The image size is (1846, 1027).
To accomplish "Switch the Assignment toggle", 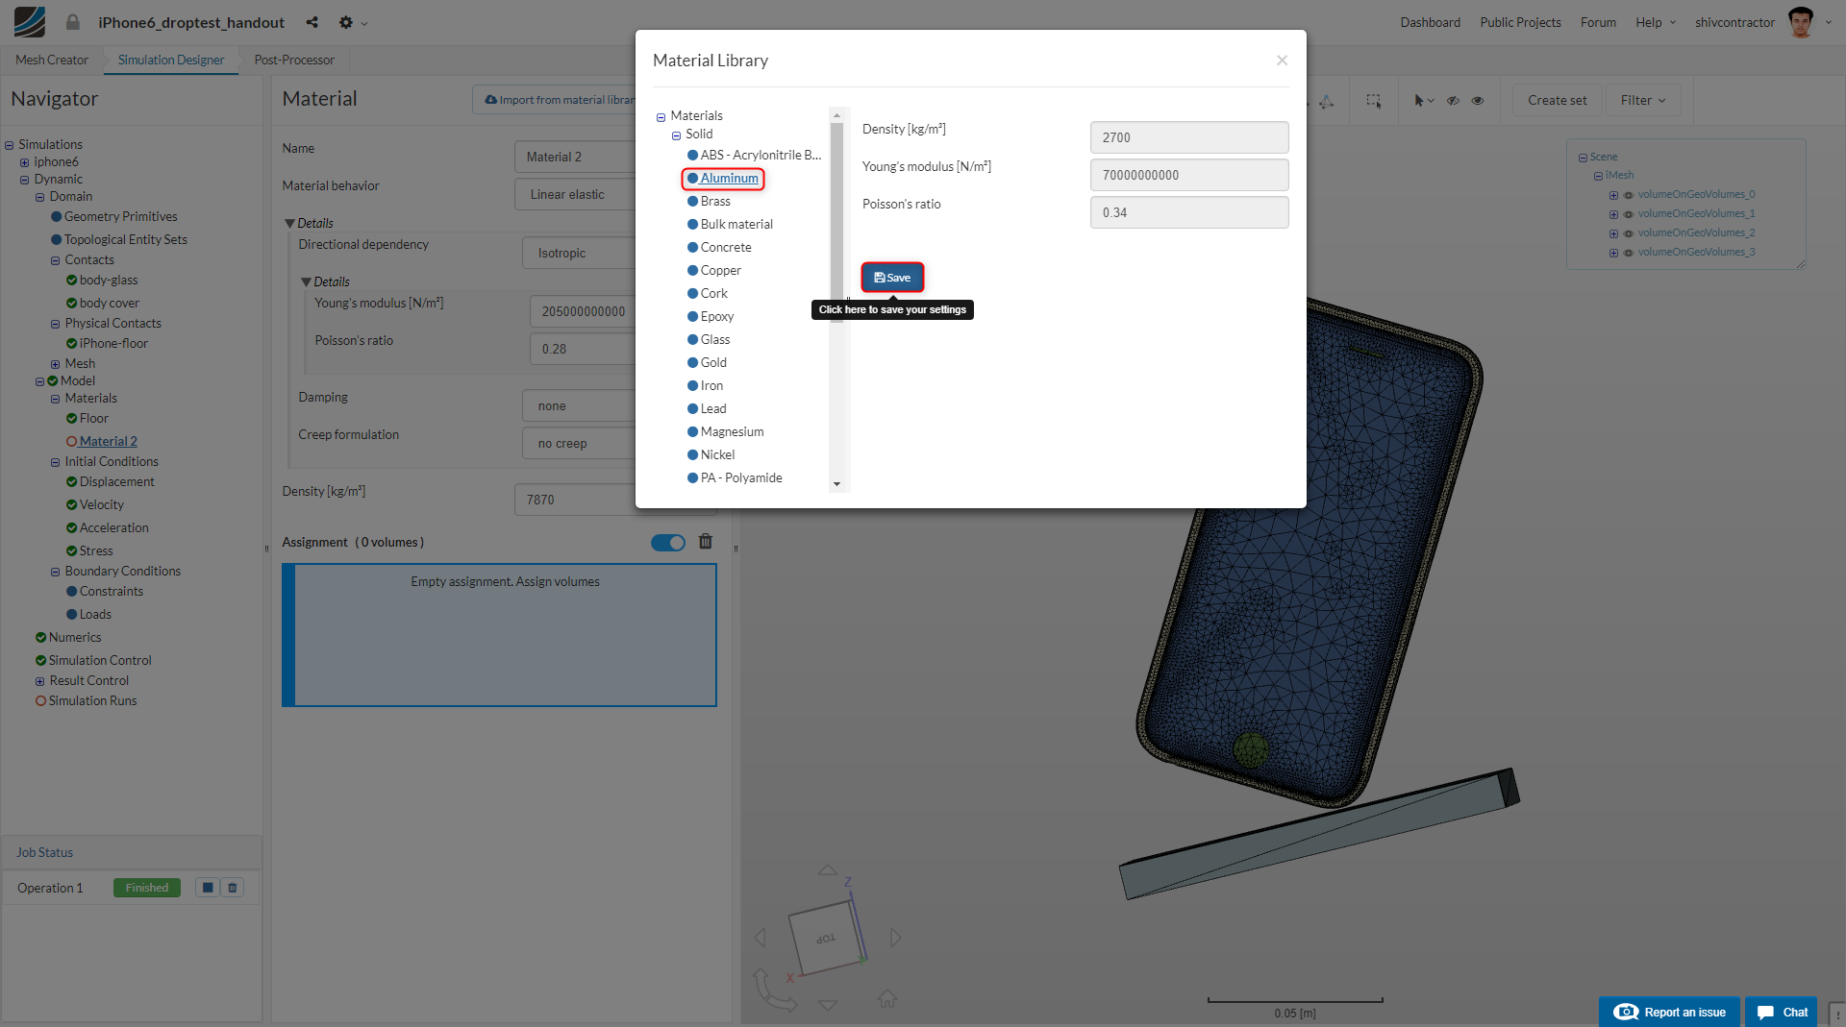I will pyautogui.click(x=668, y=543).
